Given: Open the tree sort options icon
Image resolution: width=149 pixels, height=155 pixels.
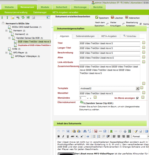Looking at the screenshot, I should [28, 17].
